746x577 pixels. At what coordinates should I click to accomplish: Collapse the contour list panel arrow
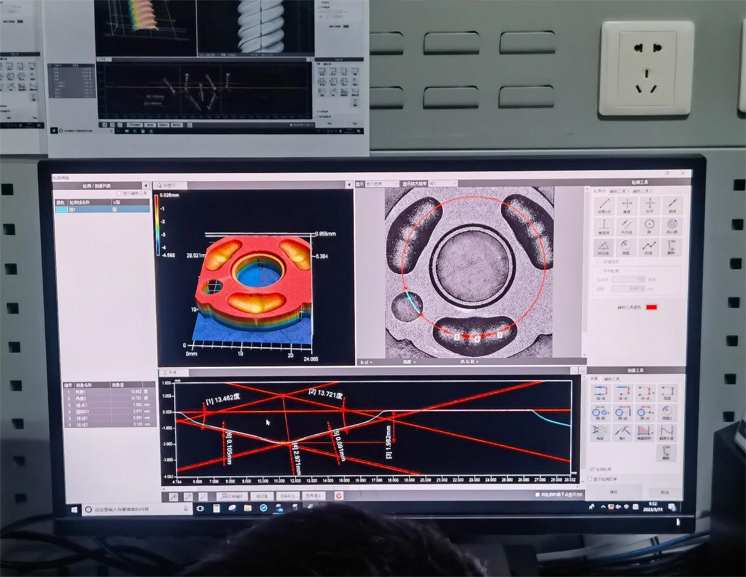click(x=145, y=186)
